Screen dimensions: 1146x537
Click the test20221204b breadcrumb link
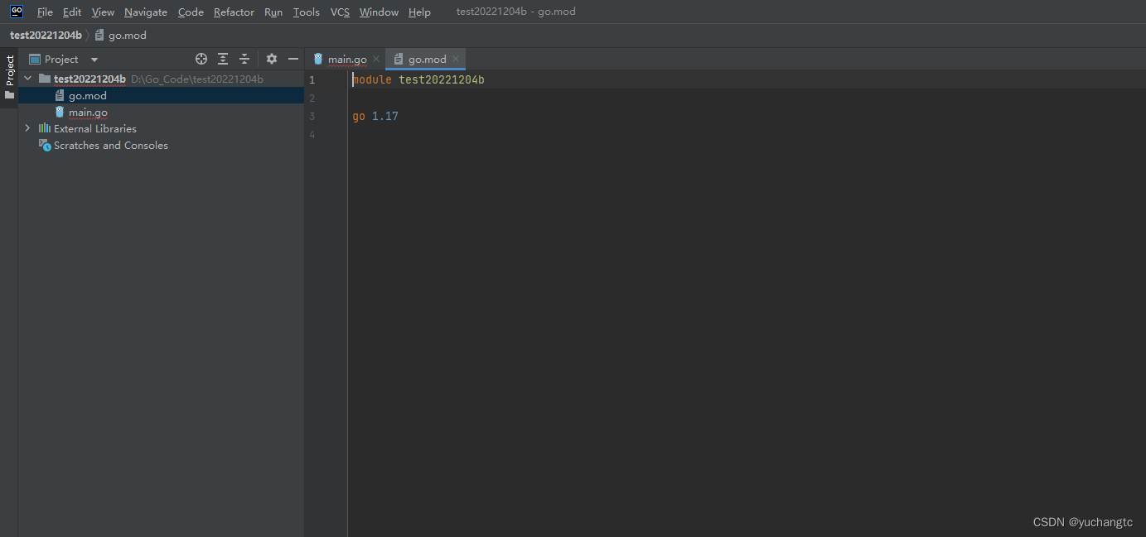(x=46, y=35)
